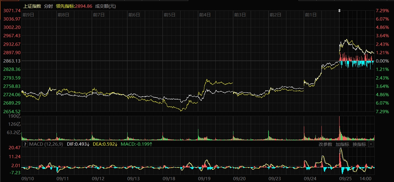Click 换指标 to switch the indicator
This screenshot has height=182, width=394.
click(x=359, y=144)
